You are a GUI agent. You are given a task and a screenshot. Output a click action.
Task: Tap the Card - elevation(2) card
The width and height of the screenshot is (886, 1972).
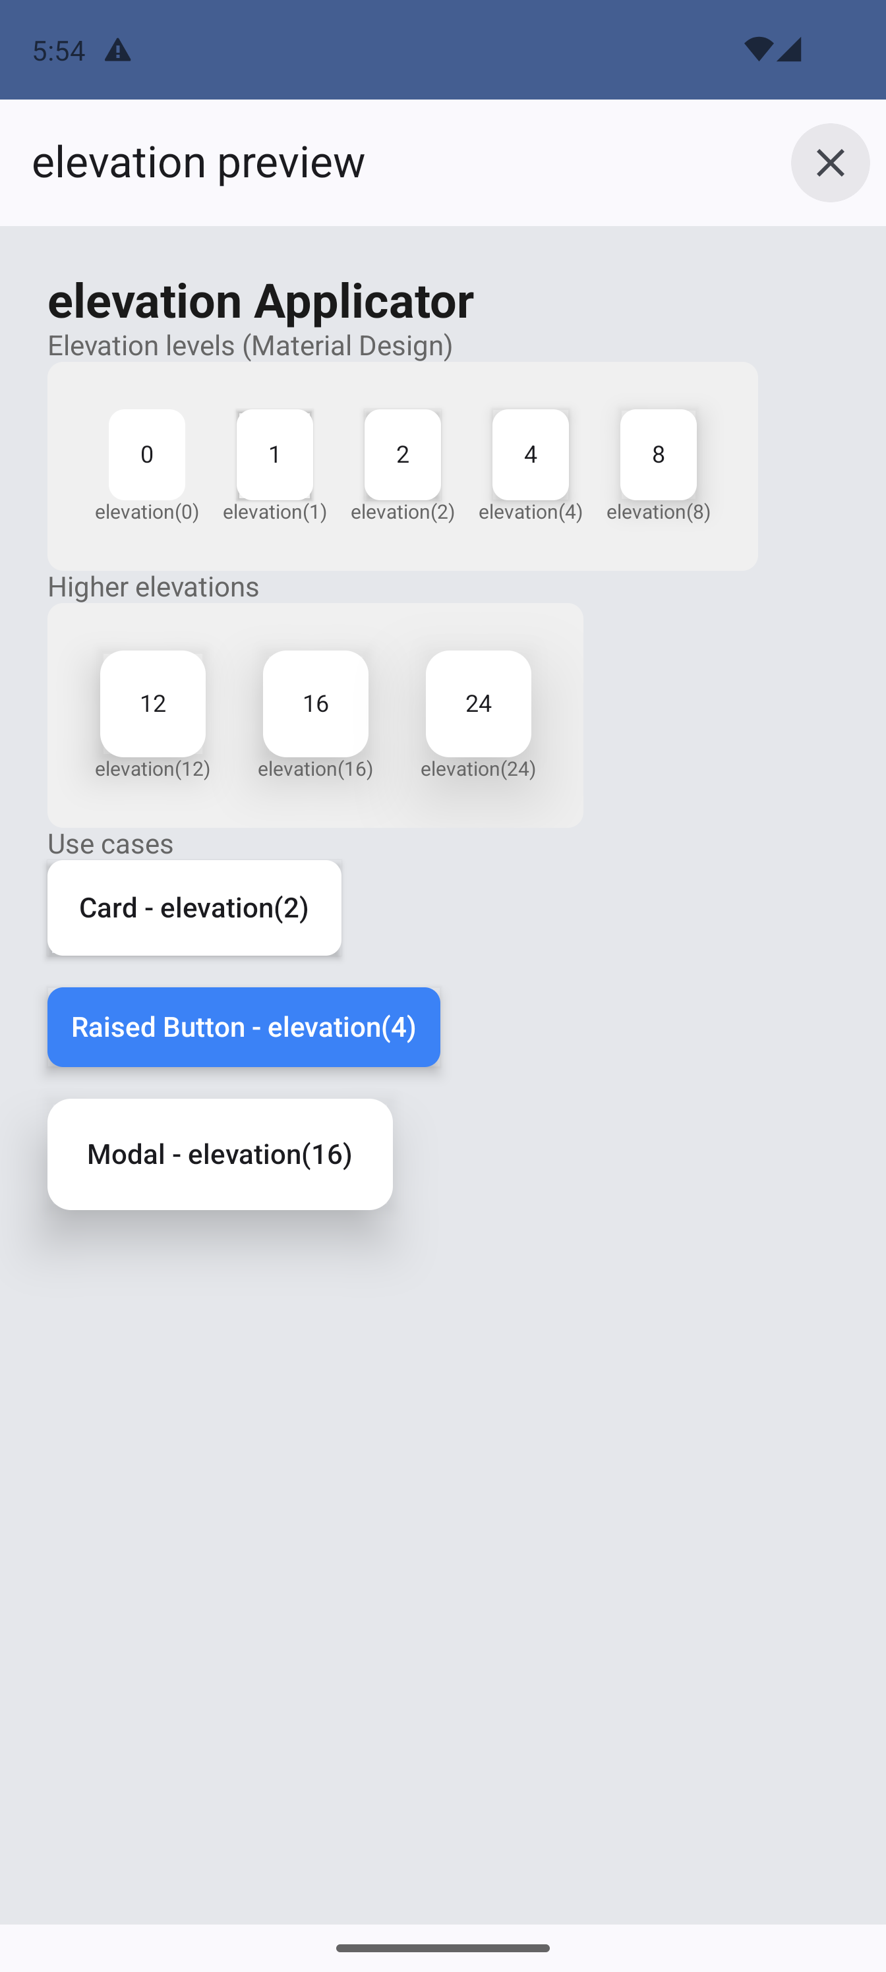coord(194,907)
